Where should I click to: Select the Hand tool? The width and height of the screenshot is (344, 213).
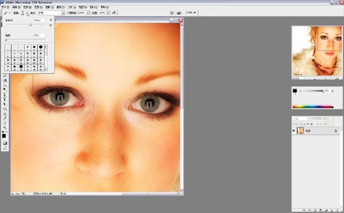point(5,123)
